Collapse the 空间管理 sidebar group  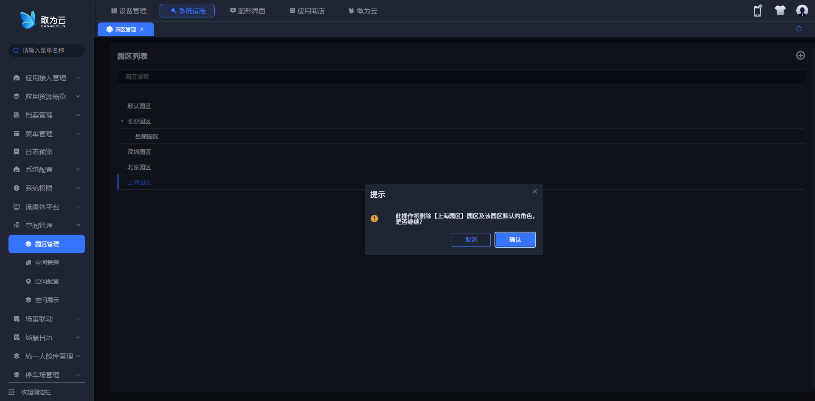78,225
